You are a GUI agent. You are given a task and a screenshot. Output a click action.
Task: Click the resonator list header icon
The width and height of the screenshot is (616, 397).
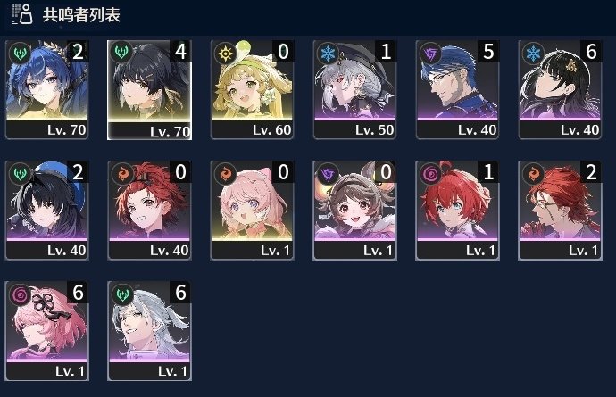click(22, 14)
